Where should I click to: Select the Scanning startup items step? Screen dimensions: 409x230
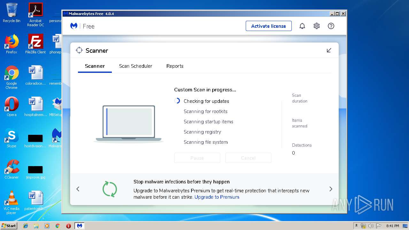tap(208, 122)
